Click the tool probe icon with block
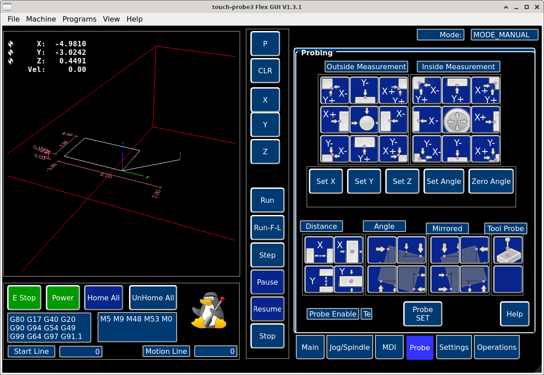The width and height of the screenshot is (544, 375). click(508, 250)
